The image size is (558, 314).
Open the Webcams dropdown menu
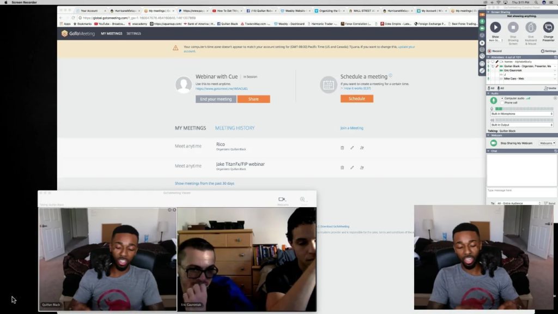(x=547, y=143)
